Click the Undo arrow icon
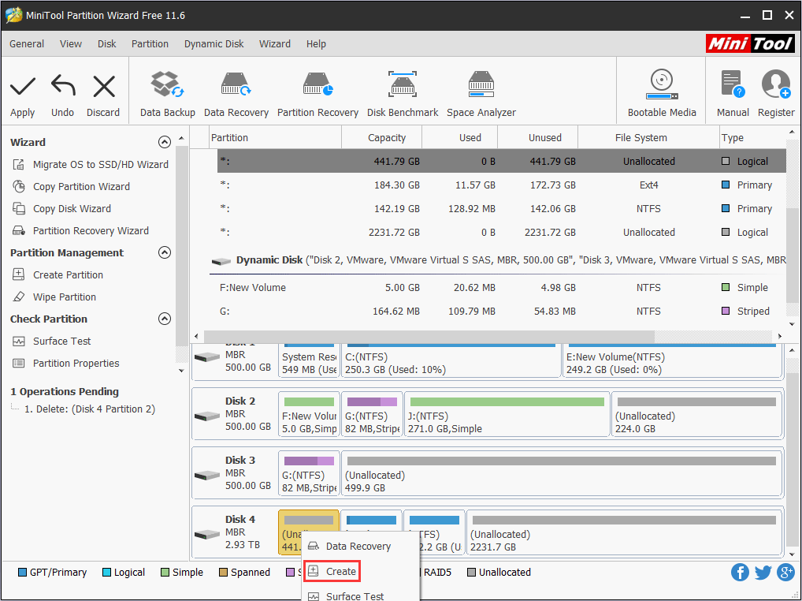 click(x=63, y=85)
